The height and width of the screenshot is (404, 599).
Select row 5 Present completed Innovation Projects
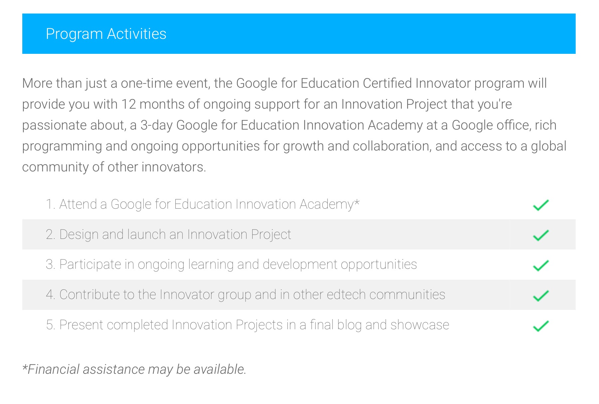299,325
